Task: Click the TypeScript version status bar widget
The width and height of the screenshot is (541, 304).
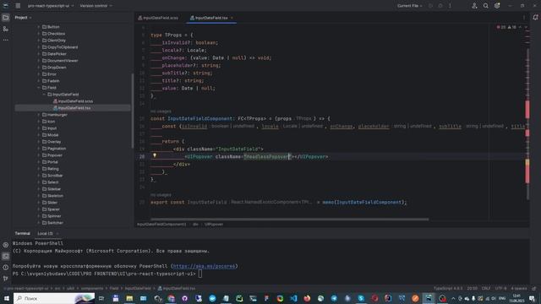Action: [x=448, y=288]
